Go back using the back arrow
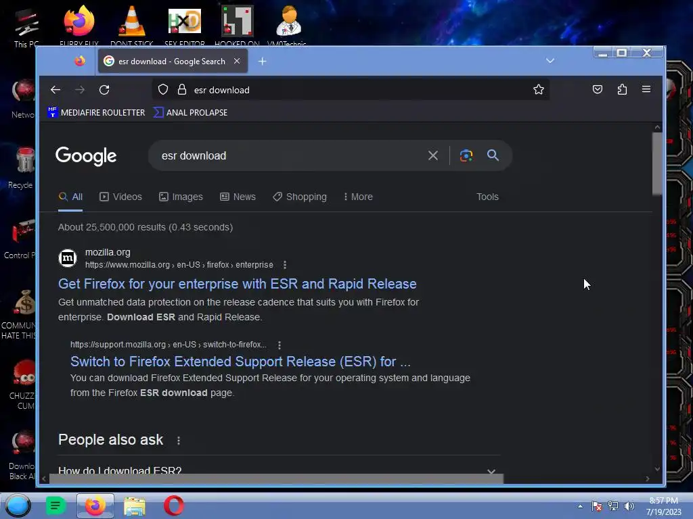Screen dimensions: 693x519 pyautogui.click(x=55, y=90)
